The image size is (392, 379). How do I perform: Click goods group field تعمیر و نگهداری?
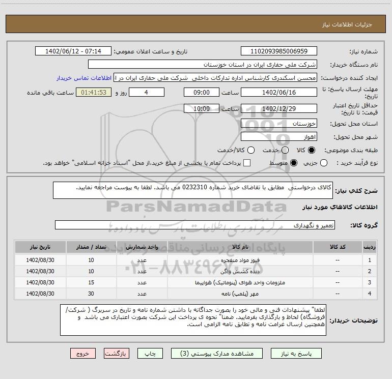195,225
